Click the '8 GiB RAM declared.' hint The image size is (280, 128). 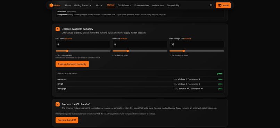120,55
